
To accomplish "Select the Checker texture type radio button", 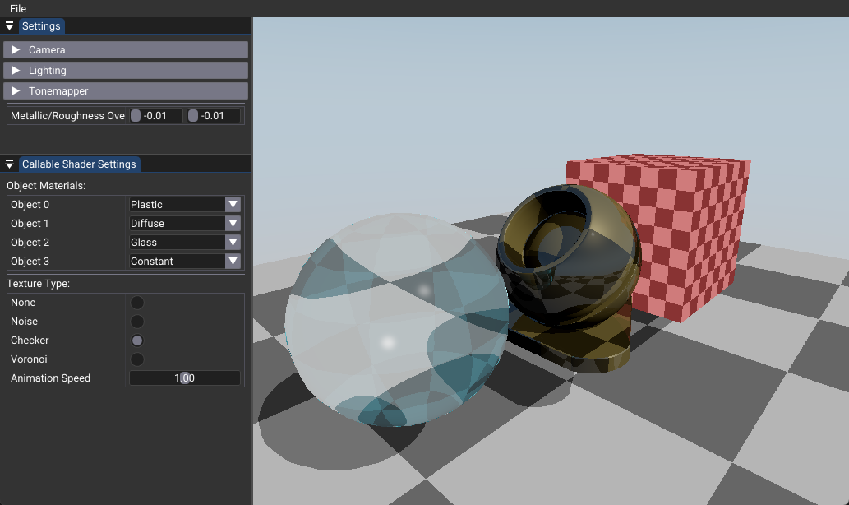I will (x=137, y=341).
